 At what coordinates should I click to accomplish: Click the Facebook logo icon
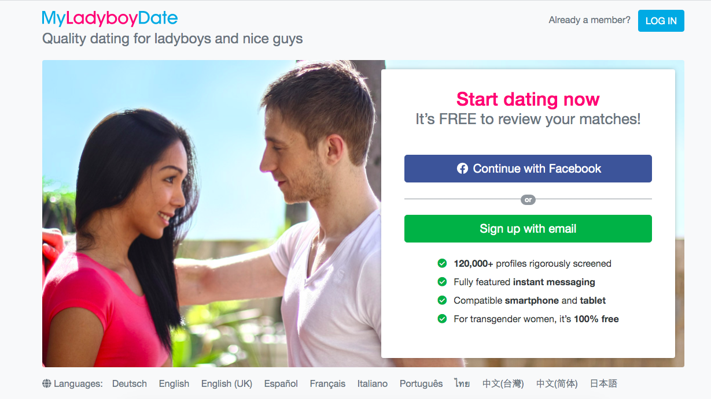pyautogui.click(x=462, y=169)
